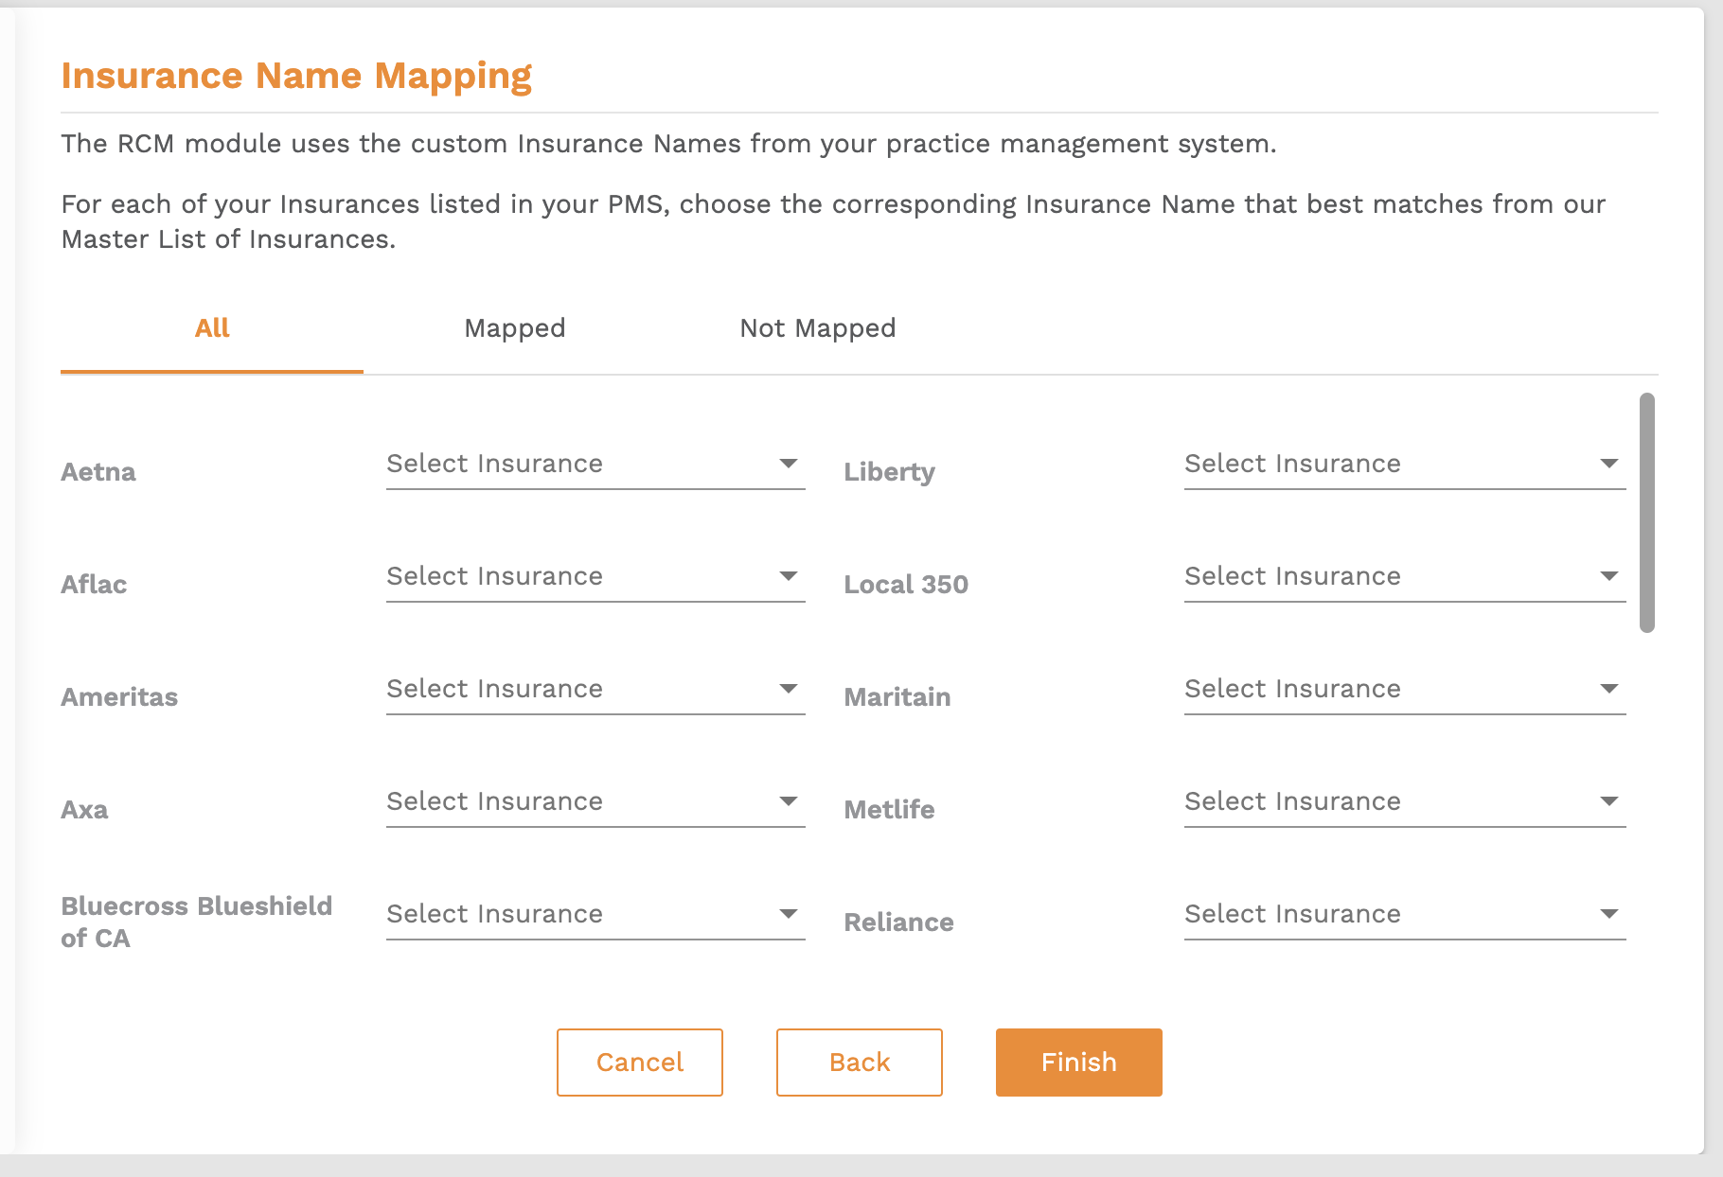Click the Aetna insurance label
1723x1177 pixels.
98,472
